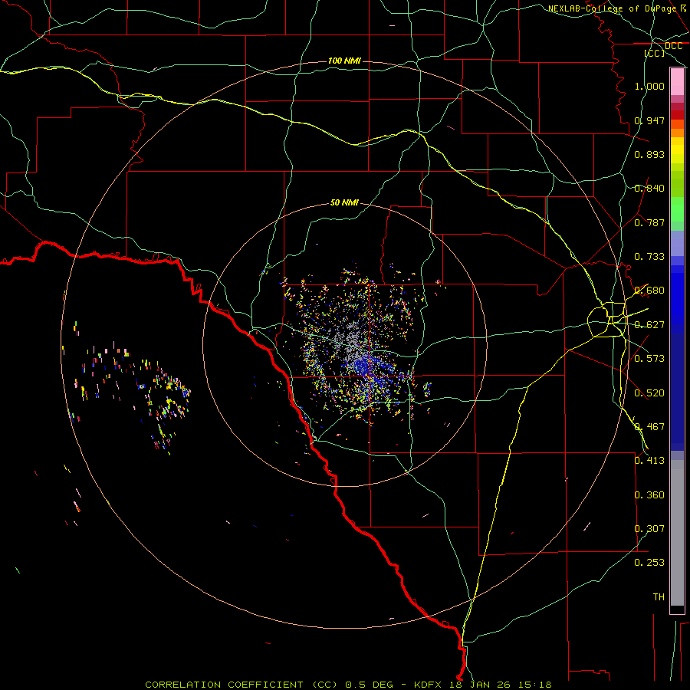This screenshot has height=690, width=690.
Task: Select the "[CC]" units label
Action: 655,53
